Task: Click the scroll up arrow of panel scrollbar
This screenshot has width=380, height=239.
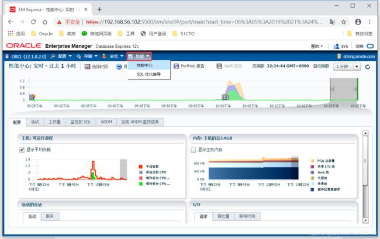Action: (365, 133)
